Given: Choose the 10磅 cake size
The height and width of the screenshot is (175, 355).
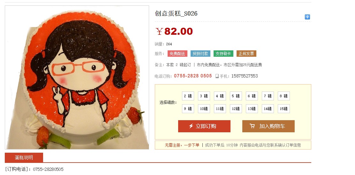Looking at the screenshot, I should point(204,109).
